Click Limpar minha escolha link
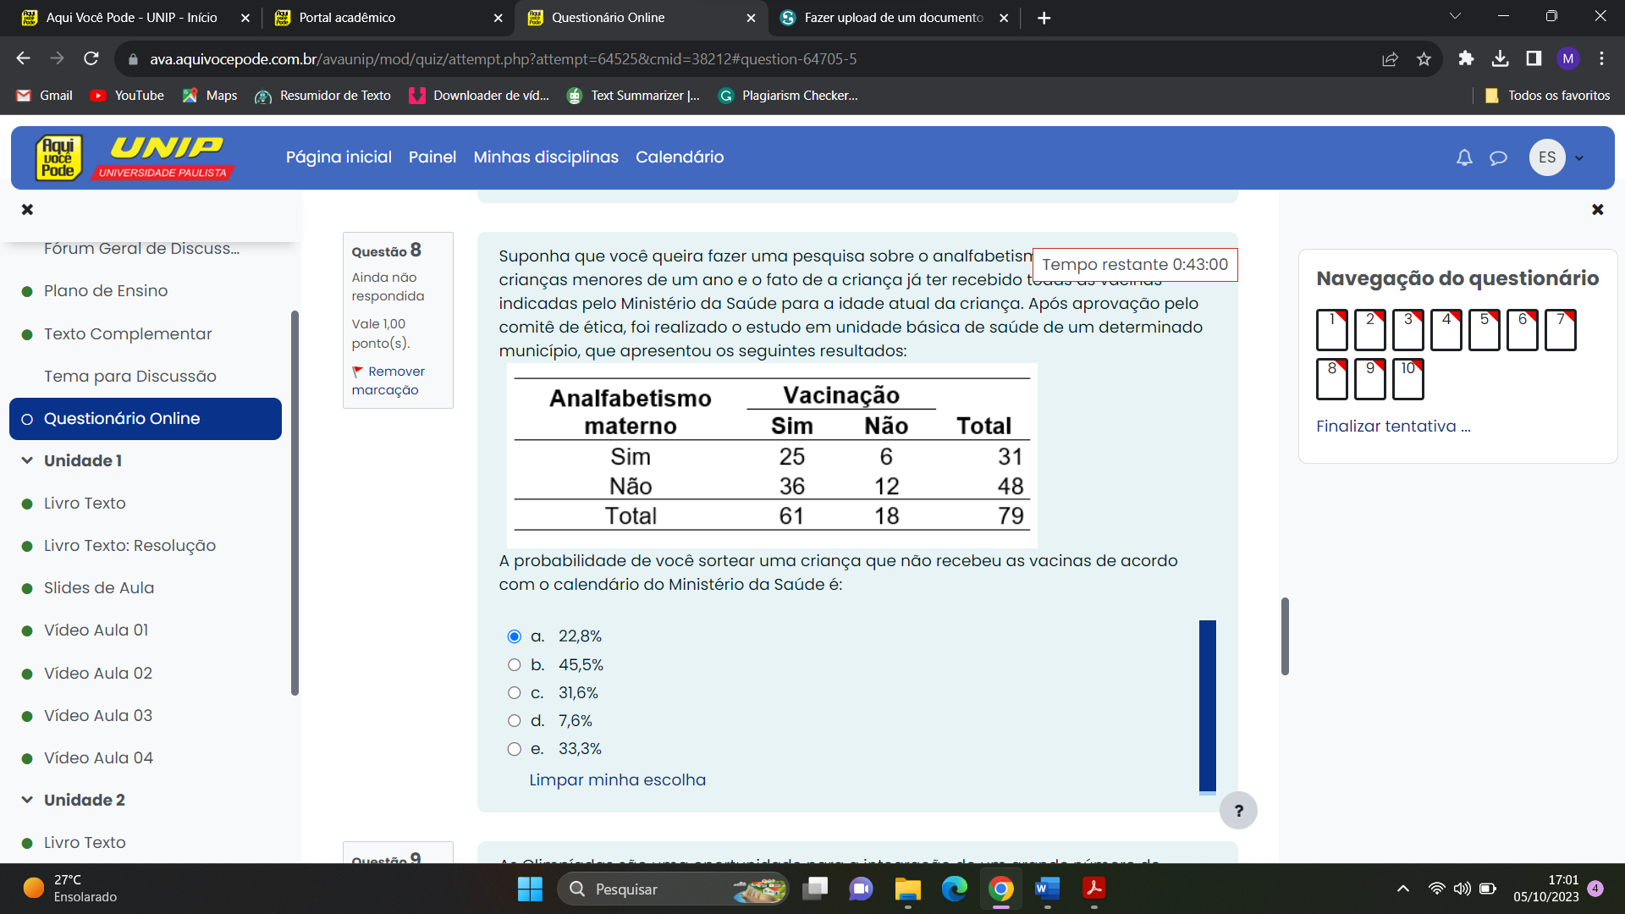Screen dimensions: 1625x914 (x=617, y=780)
